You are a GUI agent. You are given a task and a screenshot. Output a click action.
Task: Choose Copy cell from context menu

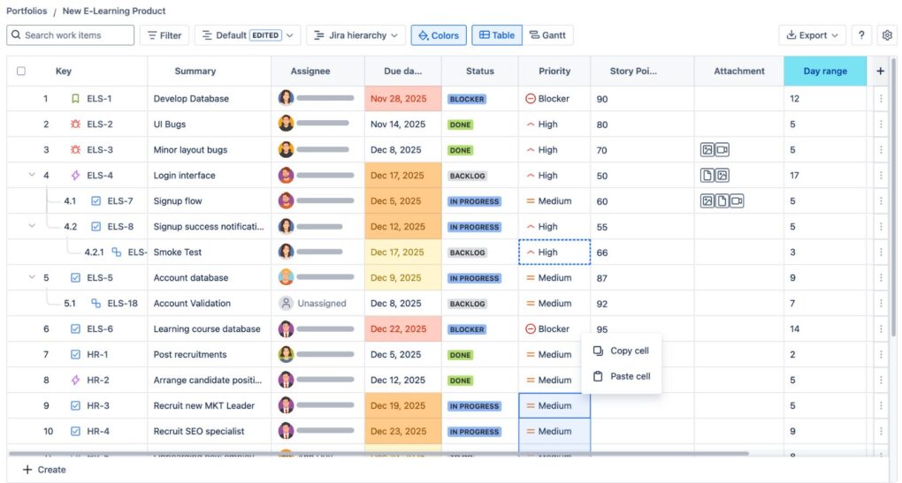click(x=622, y=351)
